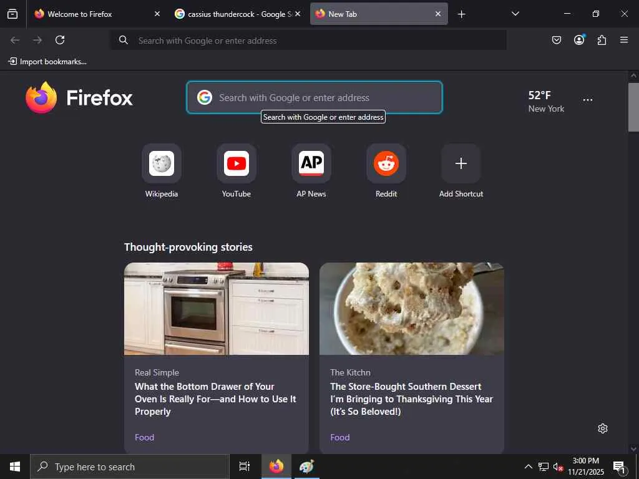This screenshot has width=639, height=479.
Task: Click the Food tag under Real Simple story
Action: click(x=144, y=437)
